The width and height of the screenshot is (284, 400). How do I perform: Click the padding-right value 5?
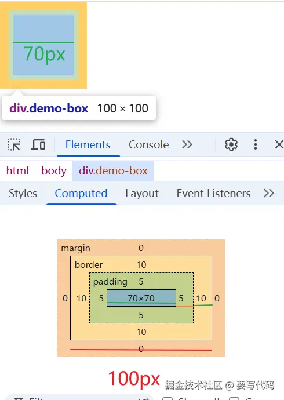pos(181,298)
